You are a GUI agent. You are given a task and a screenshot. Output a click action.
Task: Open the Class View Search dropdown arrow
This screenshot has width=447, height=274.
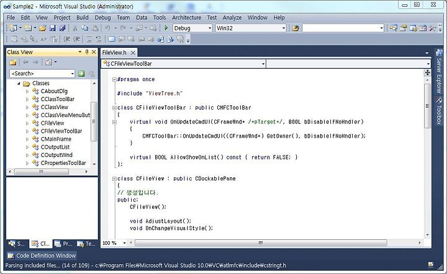click(x=72, y=74)
